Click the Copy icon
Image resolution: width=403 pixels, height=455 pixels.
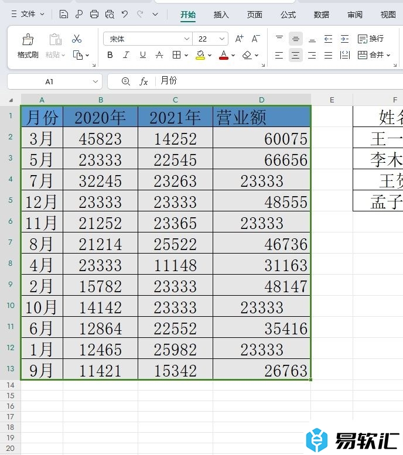(x=77, y=55)
